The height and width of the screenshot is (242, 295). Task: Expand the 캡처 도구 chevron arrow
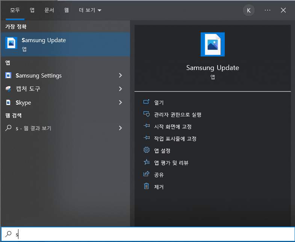click(x=121, y=89)
